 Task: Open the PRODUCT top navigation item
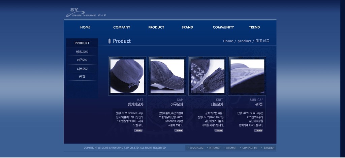[x=156, y=27]
